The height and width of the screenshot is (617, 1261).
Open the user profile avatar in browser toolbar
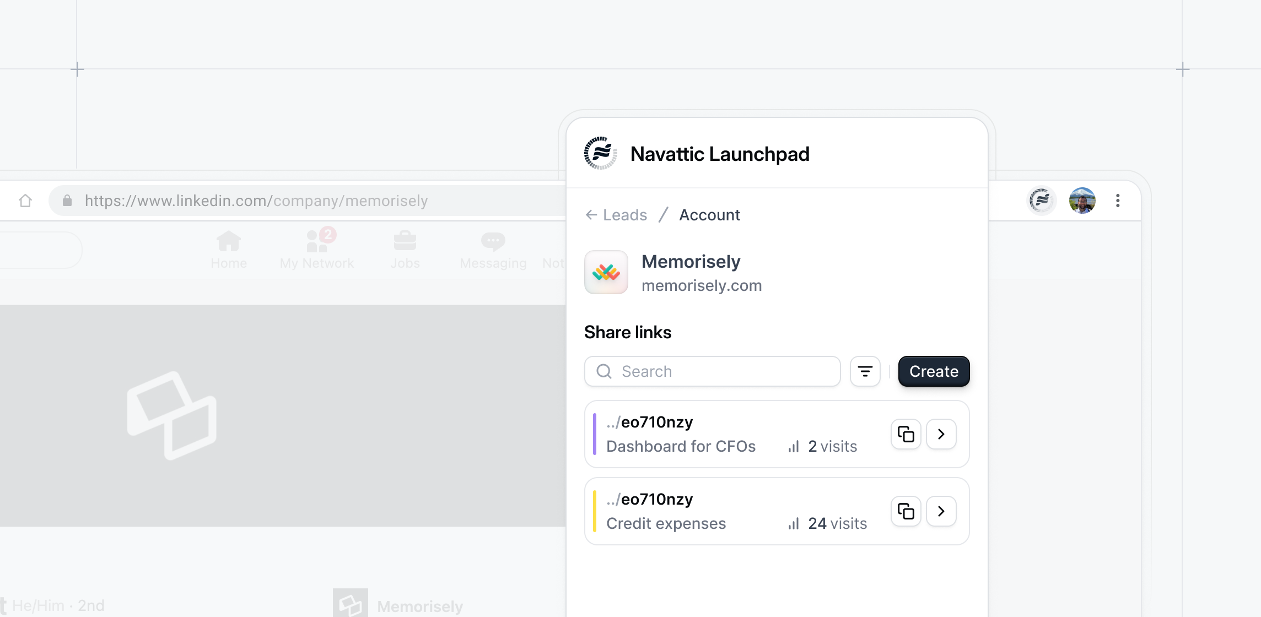click(x=1082, y=201)
